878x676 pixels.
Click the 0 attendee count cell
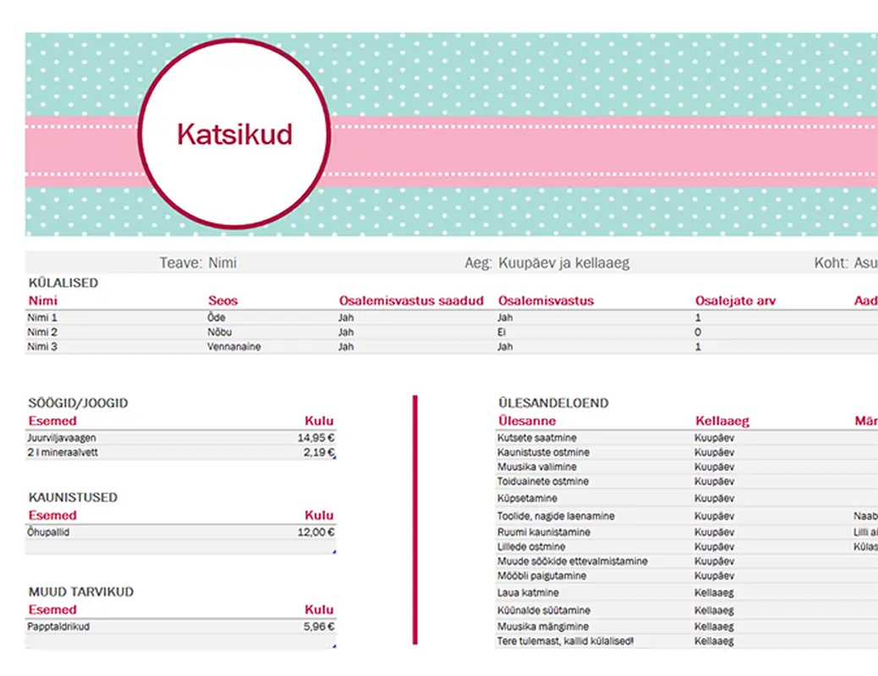point(698,332)
